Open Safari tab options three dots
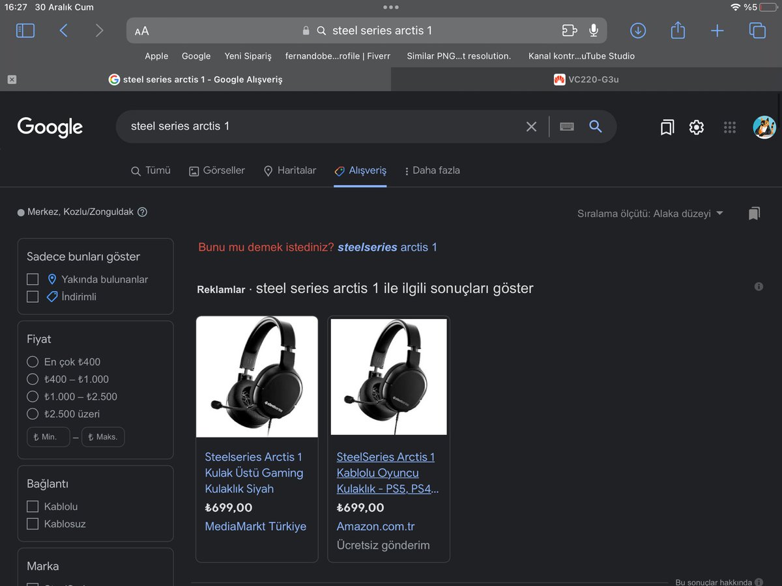Viewport: 782px width, 586px height. coord(391,7)
